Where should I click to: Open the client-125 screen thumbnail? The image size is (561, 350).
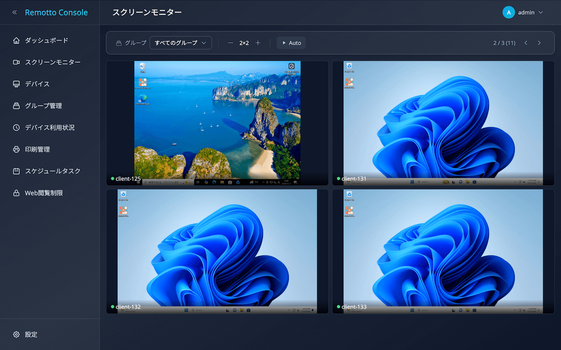click(217, 123)
